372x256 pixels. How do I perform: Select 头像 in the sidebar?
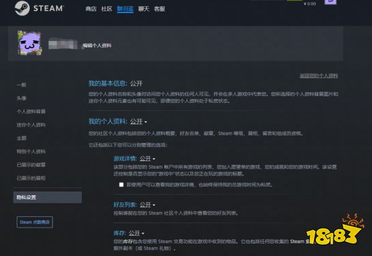coord(22,98)
